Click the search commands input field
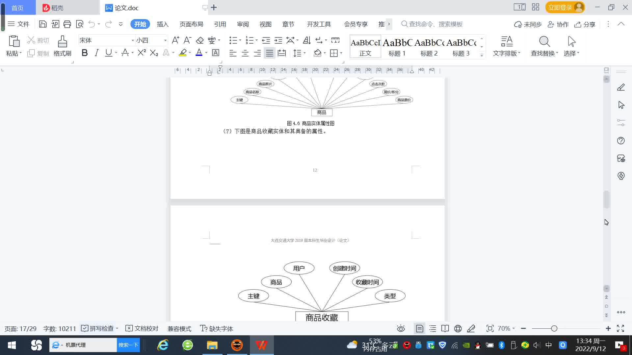Image resolution: width=632 pixels, height=355 pixels. pyautogui.click(x=435, y=24)
